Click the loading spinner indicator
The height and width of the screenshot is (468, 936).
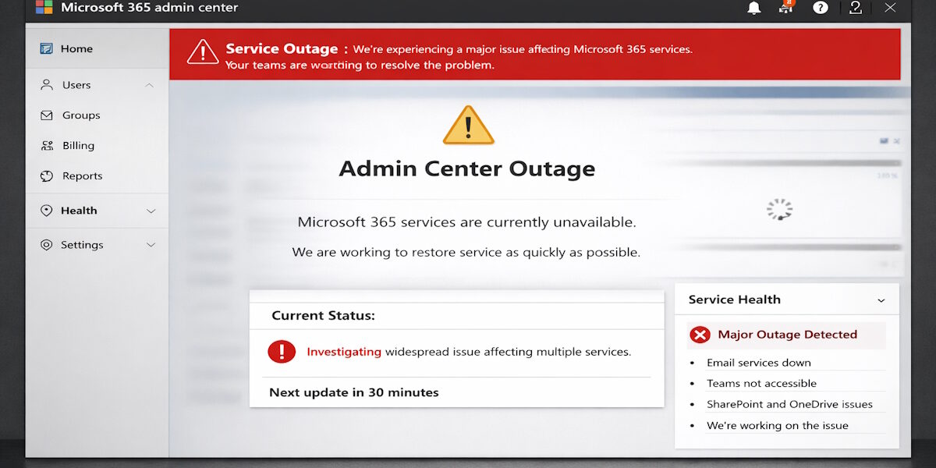pos(779,209)
